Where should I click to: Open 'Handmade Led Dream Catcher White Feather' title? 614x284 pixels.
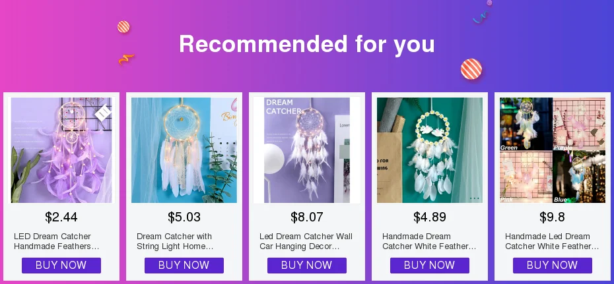(x=552, y=241)
